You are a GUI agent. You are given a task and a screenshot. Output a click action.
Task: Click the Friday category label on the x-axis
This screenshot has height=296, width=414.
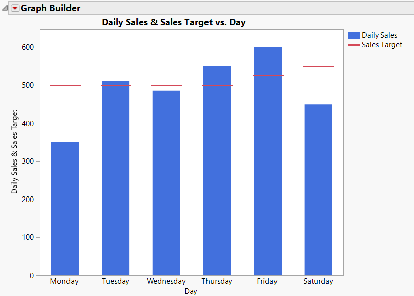267,281
